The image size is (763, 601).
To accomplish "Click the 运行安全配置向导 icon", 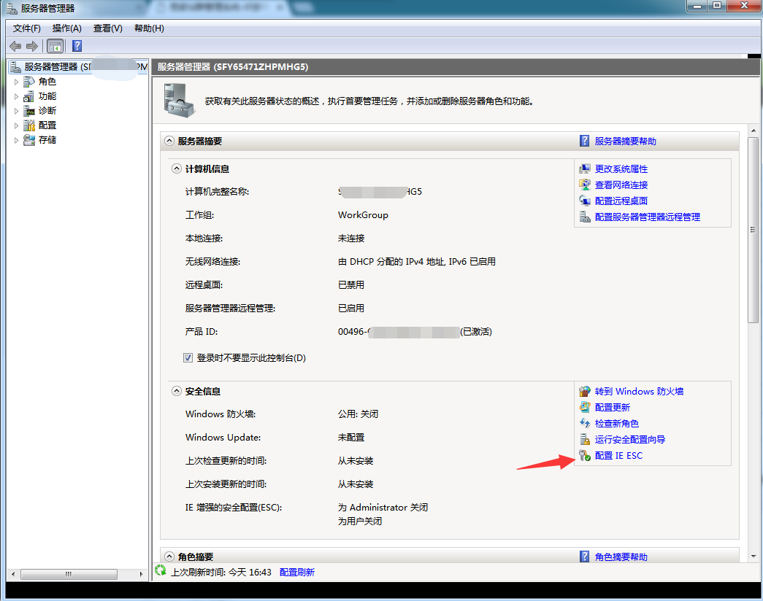I will click(584, 440).
